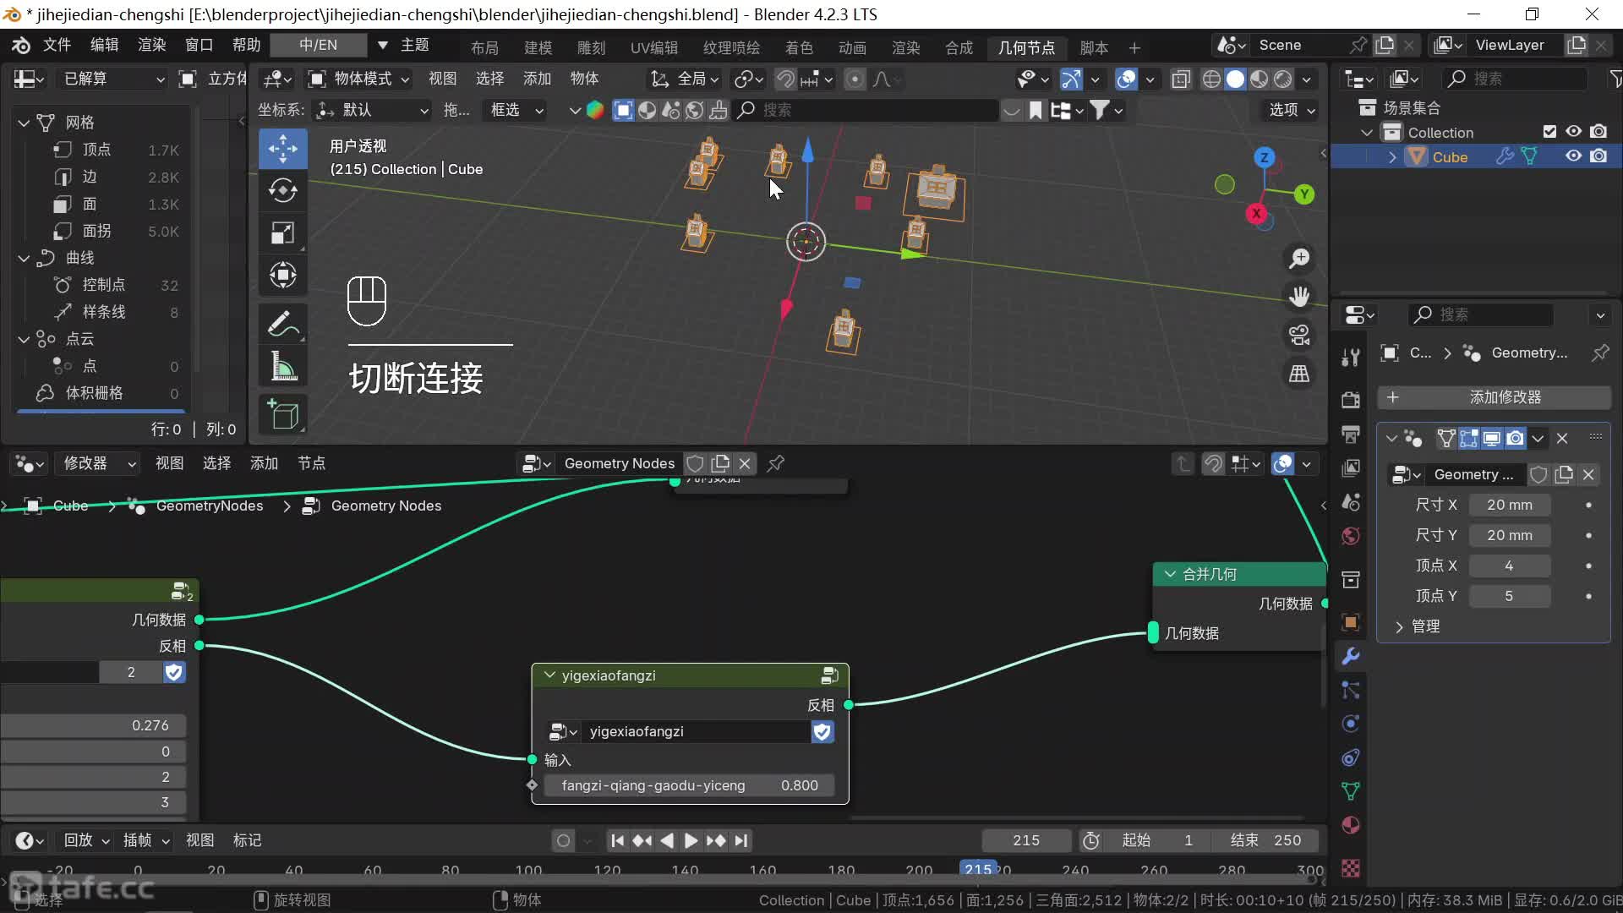Open the 物体模式 mode dropdown

click(x=361, y=79)
